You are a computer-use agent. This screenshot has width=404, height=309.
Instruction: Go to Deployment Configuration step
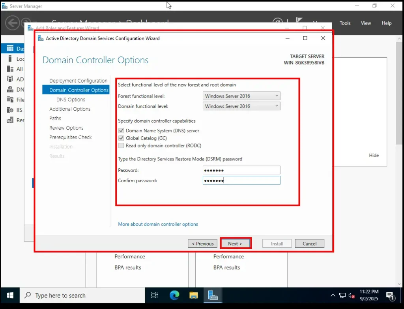(x=79, y=81)
